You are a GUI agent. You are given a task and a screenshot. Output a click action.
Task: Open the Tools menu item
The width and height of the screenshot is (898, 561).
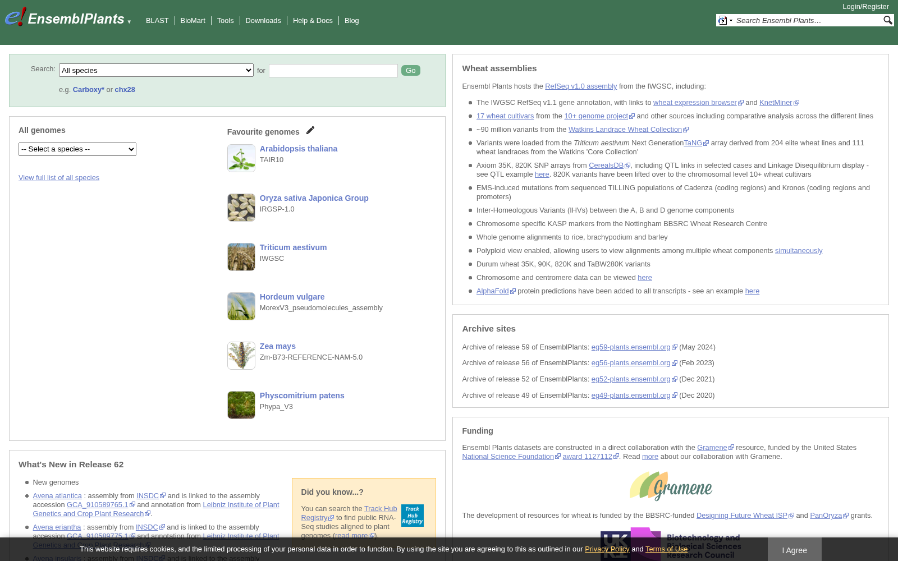225,21
